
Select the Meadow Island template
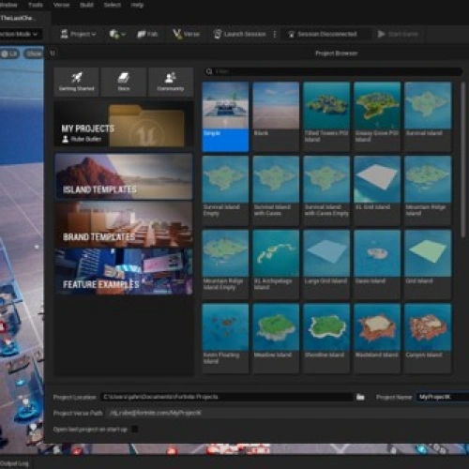click(x=276, y=338)
